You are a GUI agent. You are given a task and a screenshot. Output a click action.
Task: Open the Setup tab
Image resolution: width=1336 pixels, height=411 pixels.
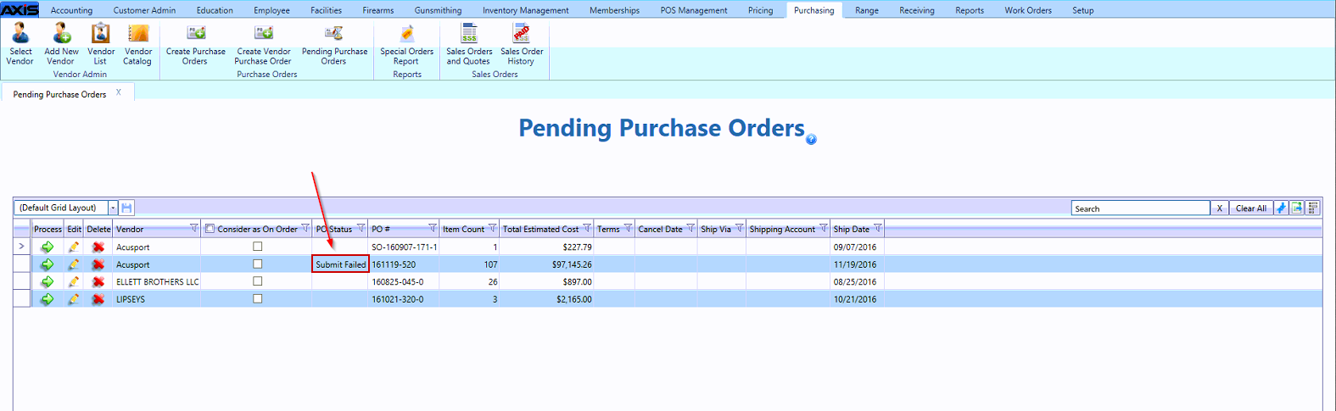1083,10
